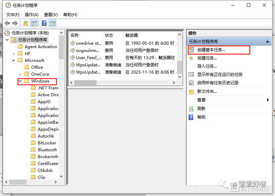275x196 pixels.
Task: Click the clock icon of User_Feed task row
Action: 73,58
